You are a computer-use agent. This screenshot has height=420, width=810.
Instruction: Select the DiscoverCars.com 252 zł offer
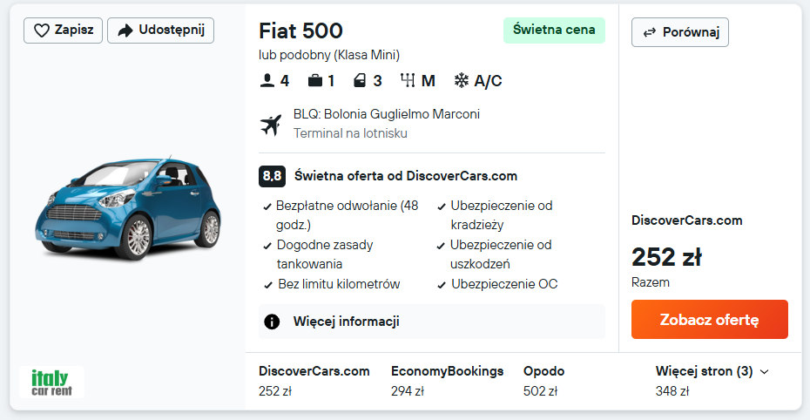click(314, 381)
